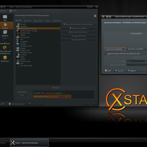Switch to the Deaktiviert tab
147x147 pixels.
point(57,21)
